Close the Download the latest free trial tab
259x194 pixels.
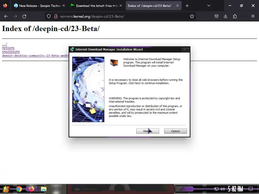121,6
